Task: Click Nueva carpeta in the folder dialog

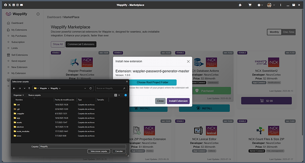Action: 34,95
